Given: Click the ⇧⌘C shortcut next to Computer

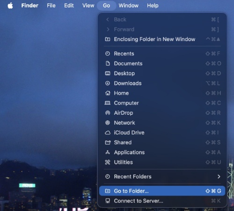Looking at the screenshot, I should 213,103.
